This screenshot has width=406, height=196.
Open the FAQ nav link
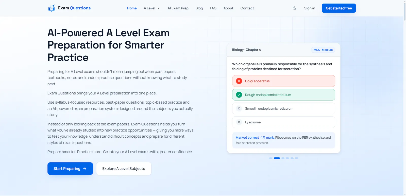click(213, 8)
